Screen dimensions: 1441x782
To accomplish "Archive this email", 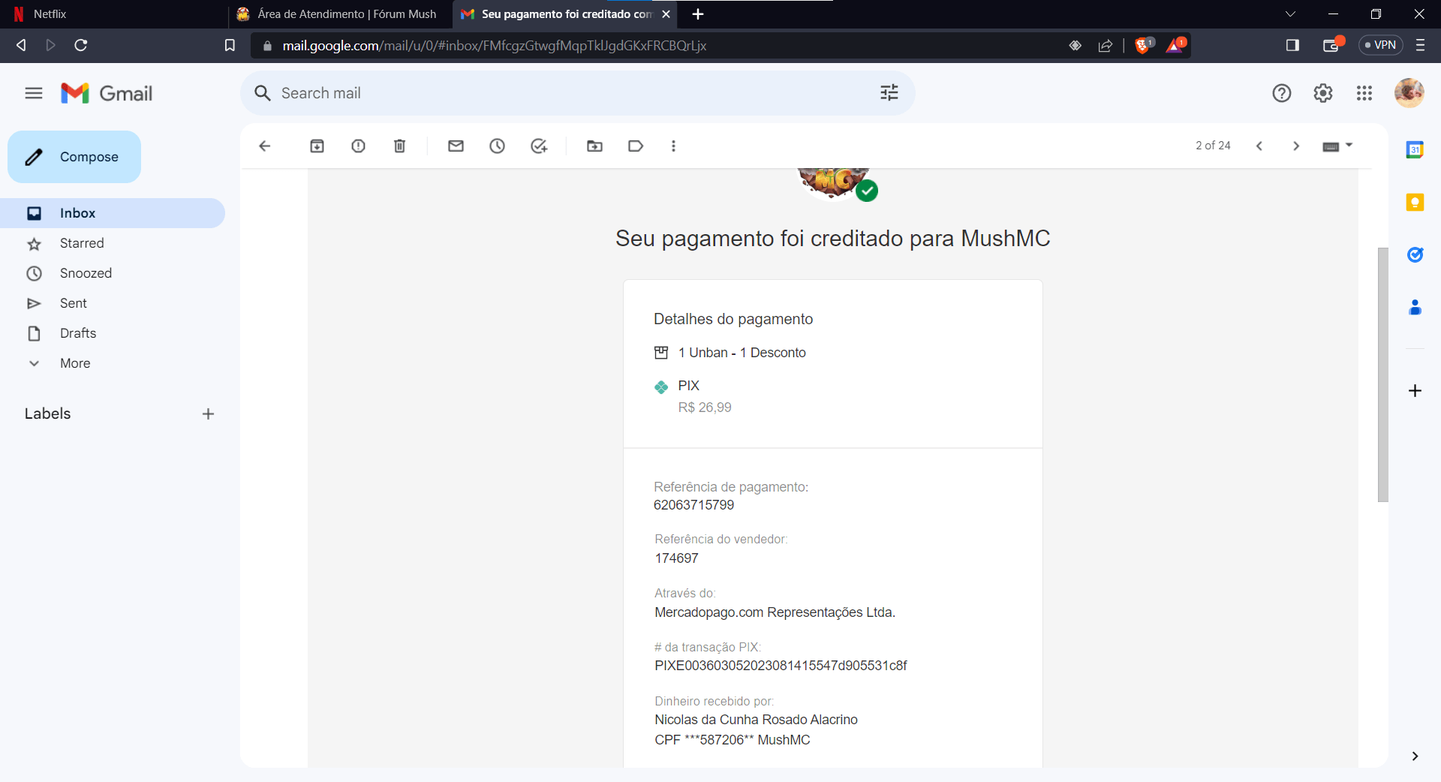I will tap(317, 146).
